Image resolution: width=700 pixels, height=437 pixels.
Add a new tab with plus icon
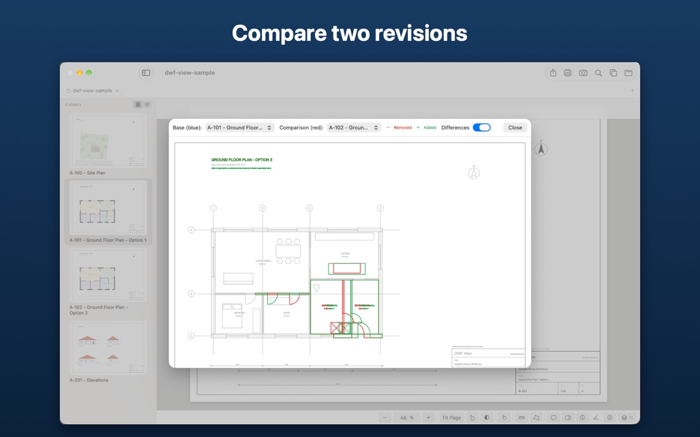tap(632, 91)
